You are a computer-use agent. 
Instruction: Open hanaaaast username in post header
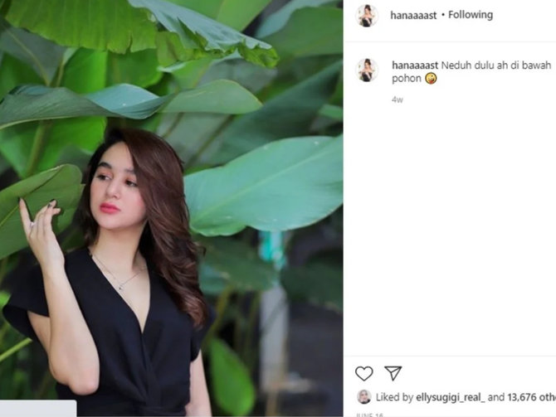[x=413, y=15]
